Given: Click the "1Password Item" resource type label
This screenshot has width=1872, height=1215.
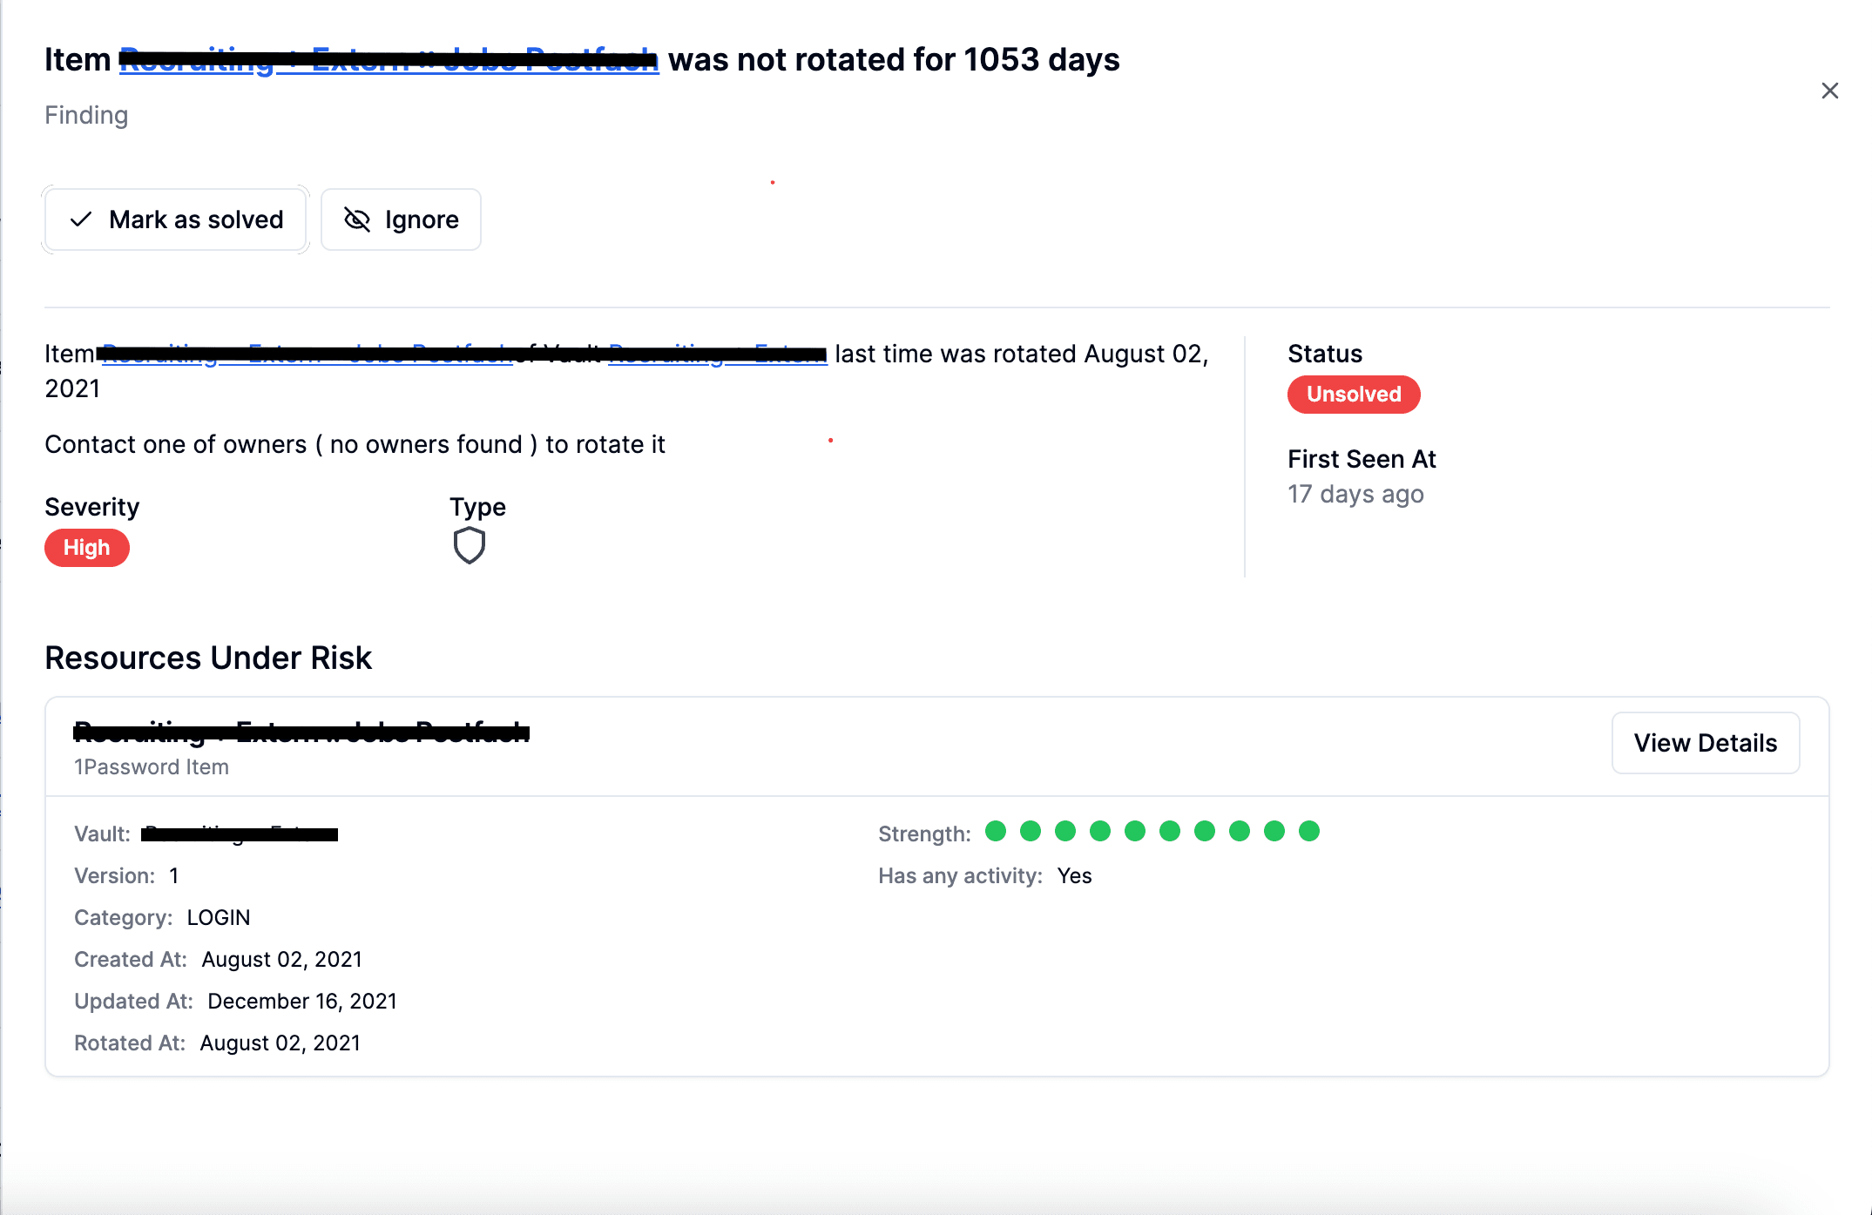Looking at the screenshot, I should (x=152, y=767).
